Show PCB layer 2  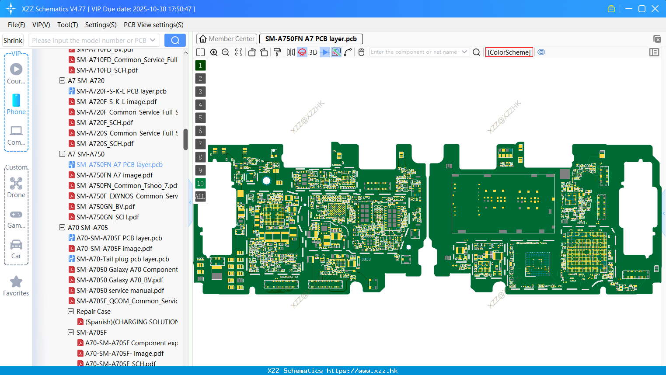pos(200,79)
